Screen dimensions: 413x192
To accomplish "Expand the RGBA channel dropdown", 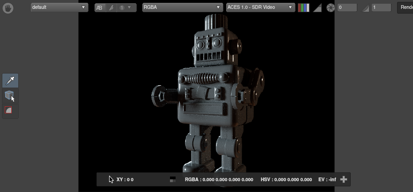I will [183, 7].
